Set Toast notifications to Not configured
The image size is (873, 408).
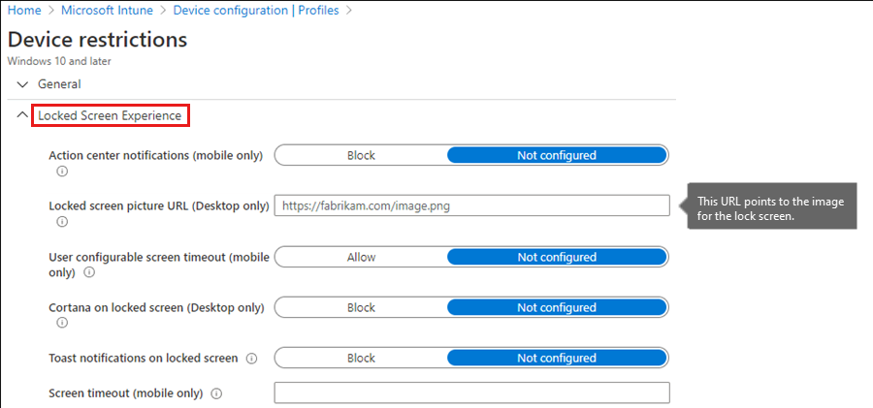(556, 359)
